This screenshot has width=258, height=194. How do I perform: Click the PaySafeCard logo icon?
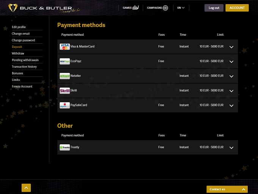[64, 105]
